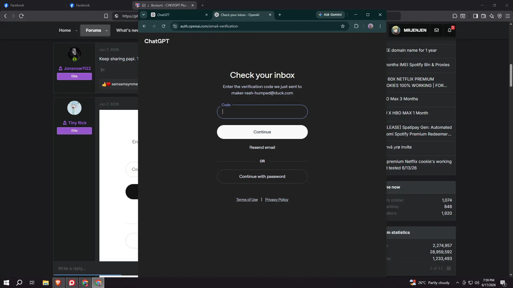Expand the forum Home menu arrow
The image size is (513, 288).
coord(76,31)
